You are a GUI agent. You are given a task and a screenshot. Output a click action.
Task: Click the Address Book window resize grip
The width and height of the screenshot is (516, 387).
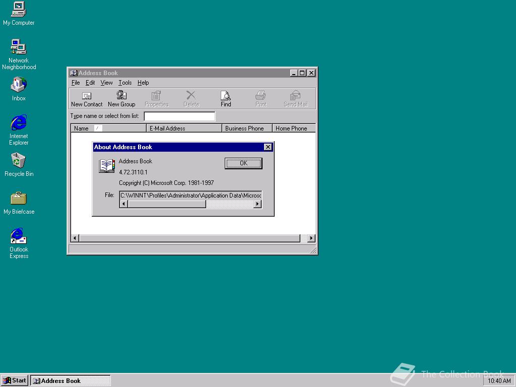[x=313, y=250]
